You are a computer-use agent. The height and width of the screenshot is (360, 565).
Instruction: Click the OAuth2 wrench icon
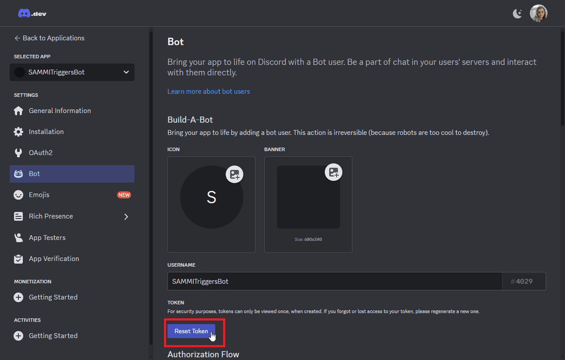coord(18,153)
